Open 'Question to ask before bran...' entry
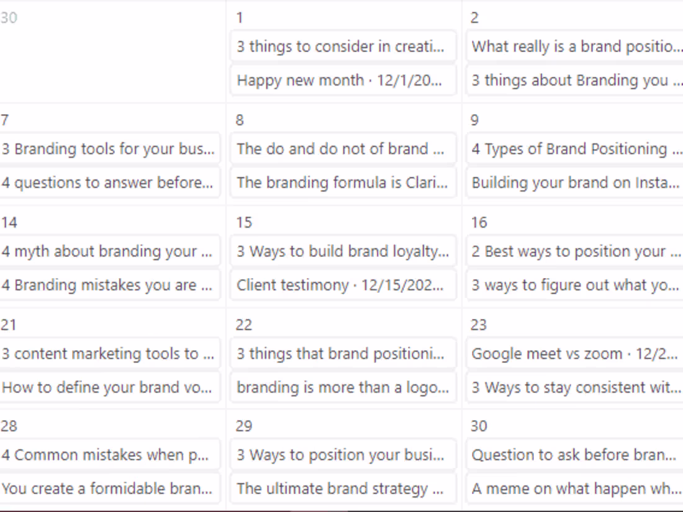Image resolution: width=683 pixels, height=512 pixels. tap(575, 455)
